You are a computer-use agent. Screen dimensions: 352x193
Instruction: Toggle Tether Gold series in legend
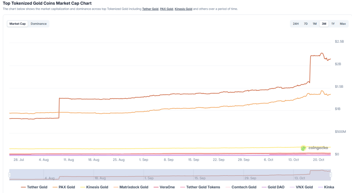(x=34, y=187)
